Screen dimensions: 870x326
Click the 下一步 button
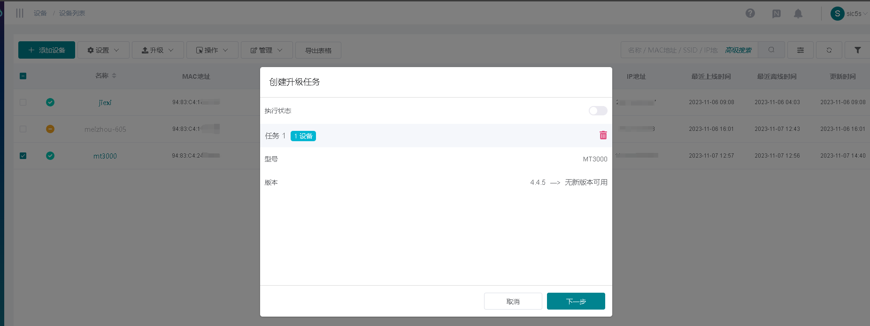click(576, 301)
